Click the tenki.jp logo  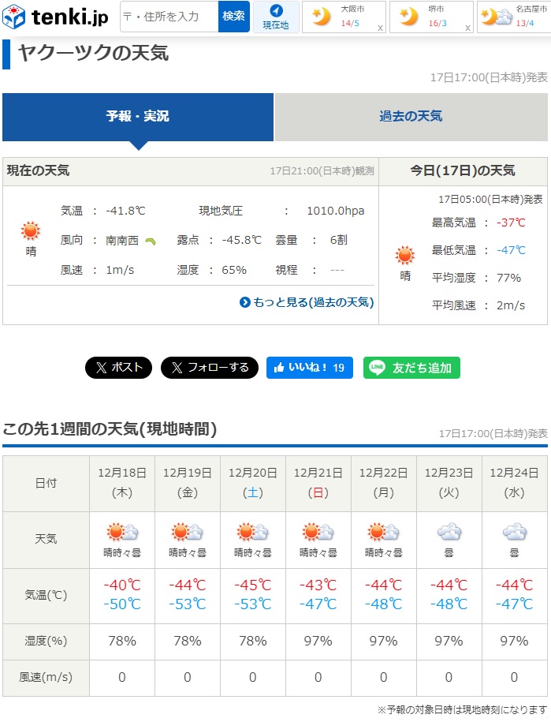point(57,17)
